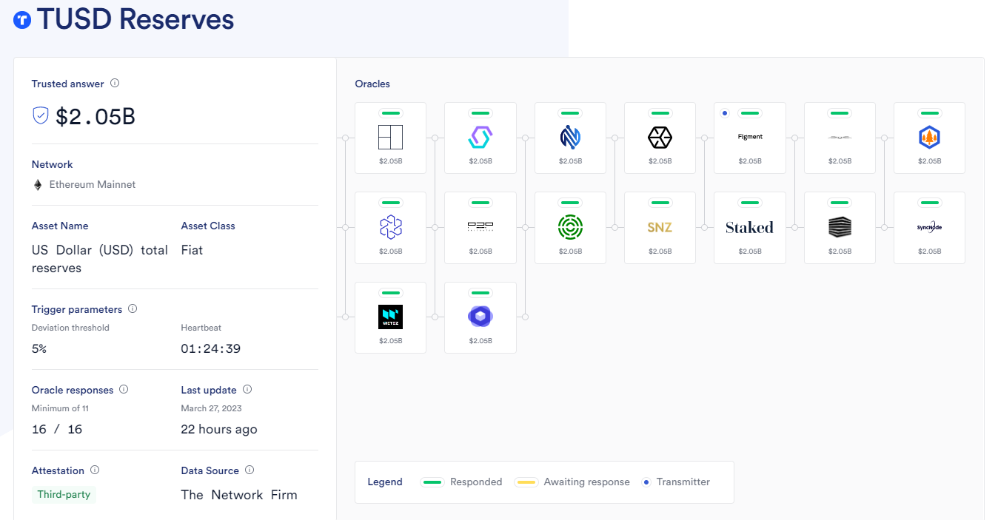Click the blue Transmitter dot in legend
The width and height of the screenshot is (998, 520).
[646, 482]
